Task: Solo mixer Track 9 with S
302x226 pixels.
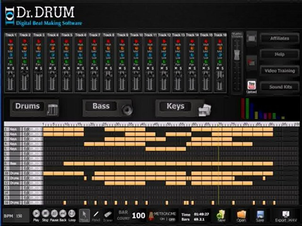Action: click(125, 68)
